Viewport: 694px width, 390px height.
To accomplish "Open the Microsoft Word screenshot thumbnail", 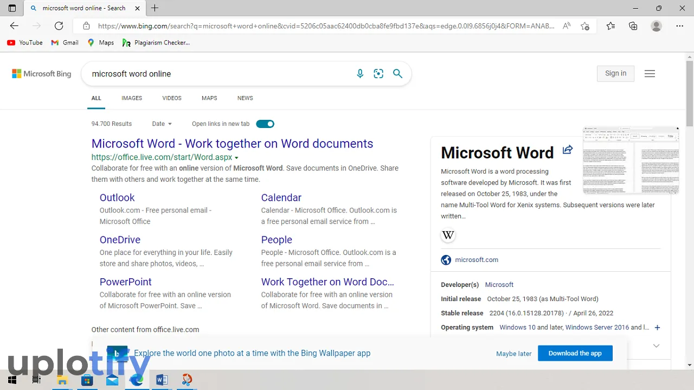I will 631,160.
